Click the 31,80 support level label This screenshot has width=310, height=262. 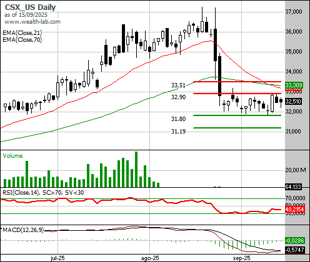(x=178, y=119)
